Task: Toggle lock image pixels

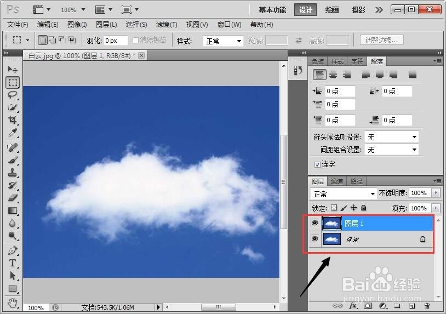Action: [x=344, y=208]
